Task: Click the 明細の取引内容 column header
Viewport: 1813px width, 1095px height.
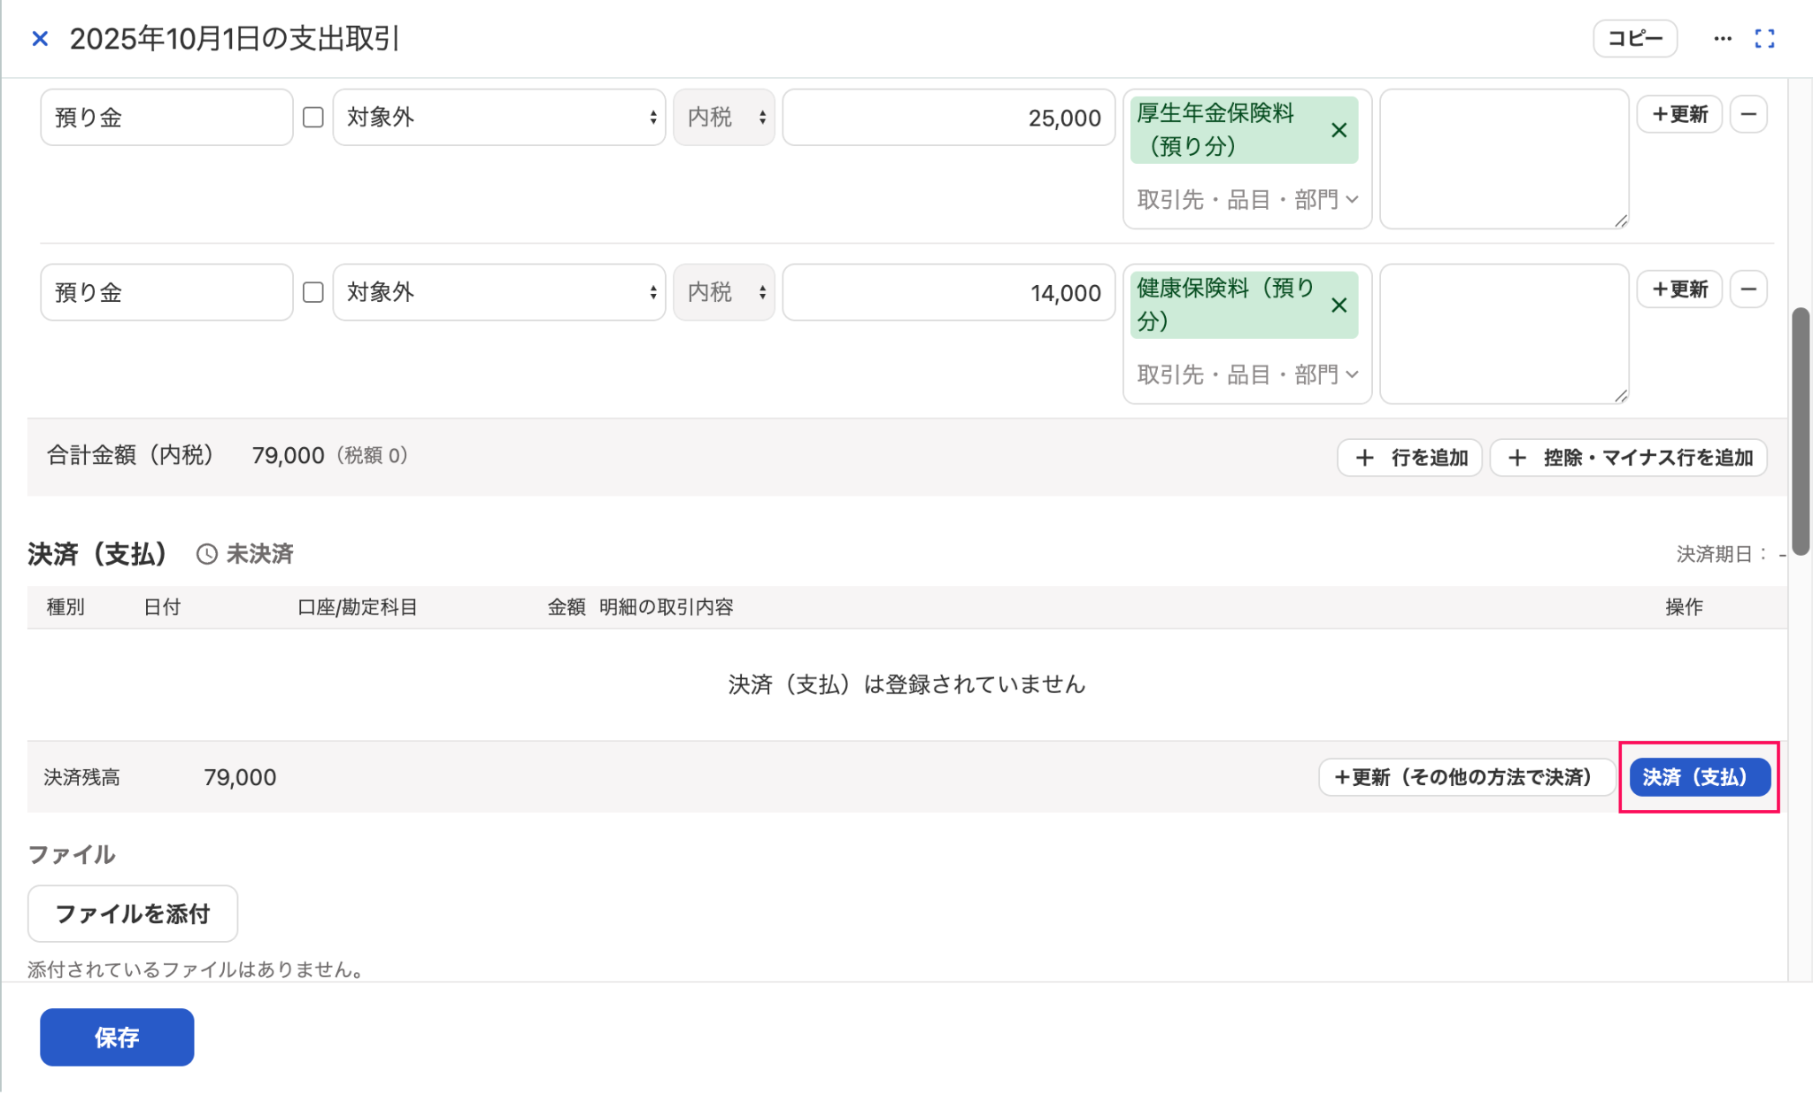Action: (666, 607)
